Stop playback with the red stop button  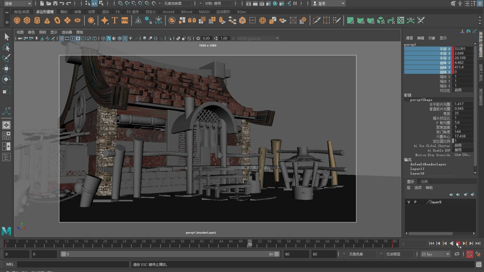(x=458, y=244)
